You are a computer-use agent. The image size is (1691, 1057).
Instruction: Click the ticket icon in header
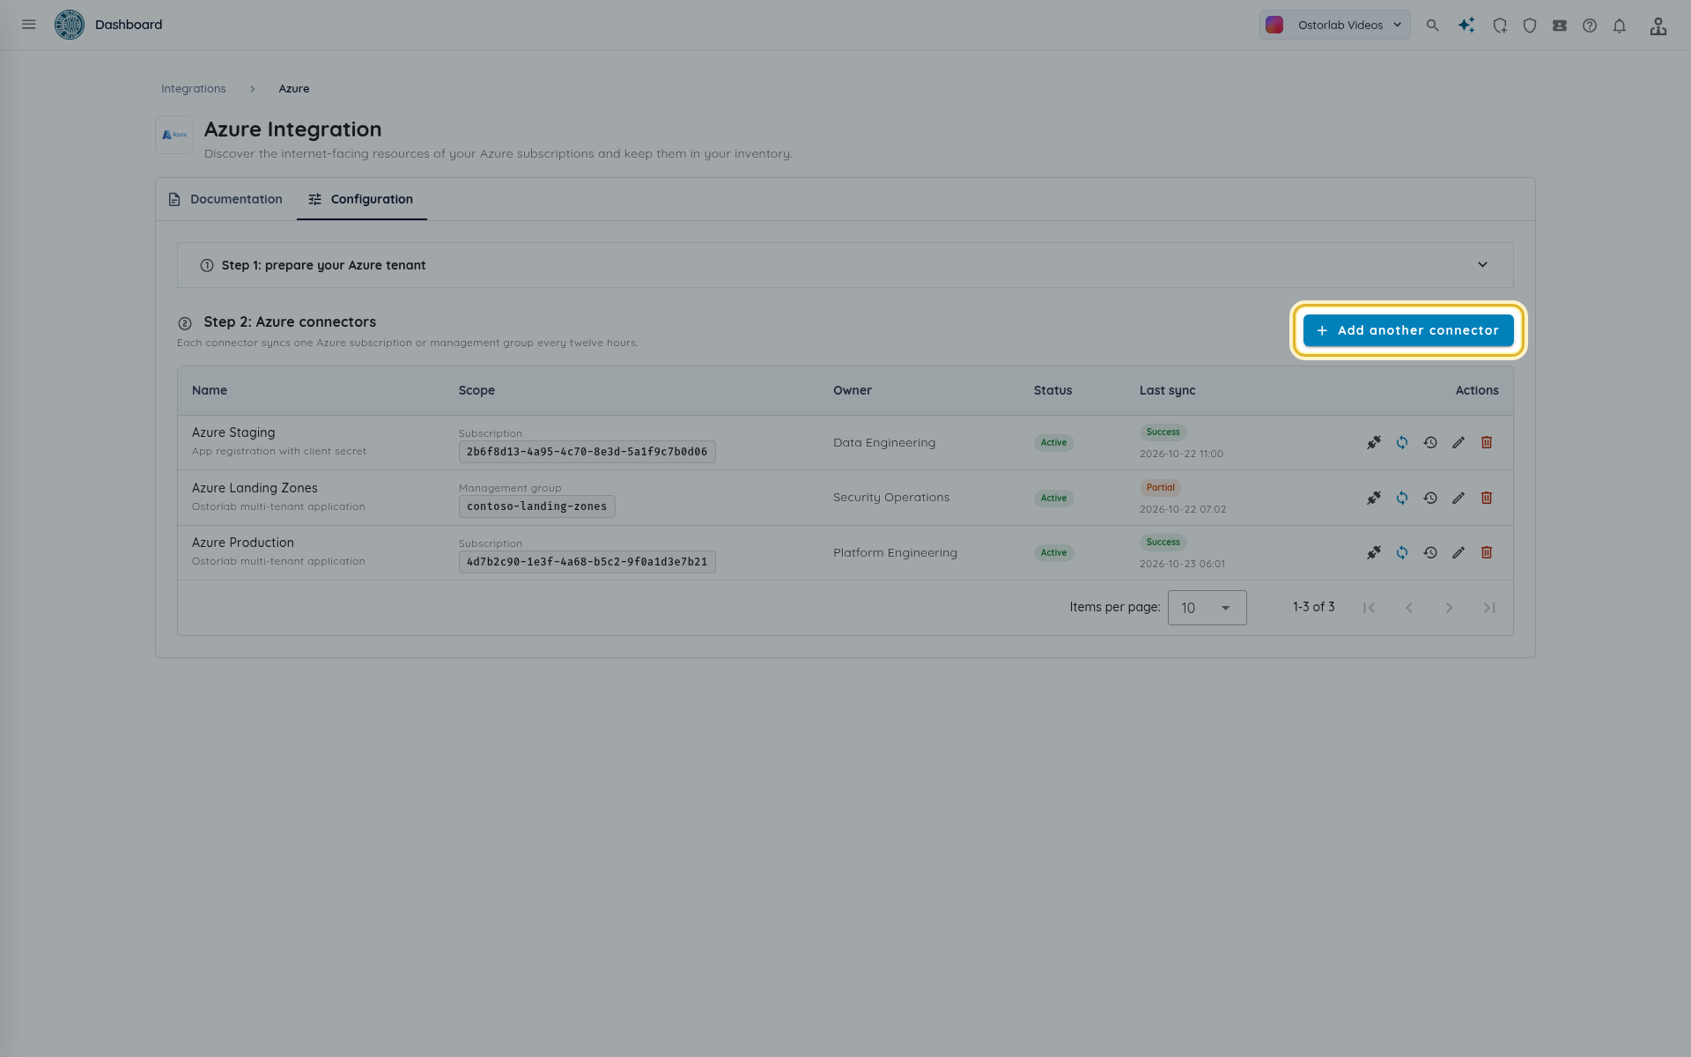[x=1560, y=26]
